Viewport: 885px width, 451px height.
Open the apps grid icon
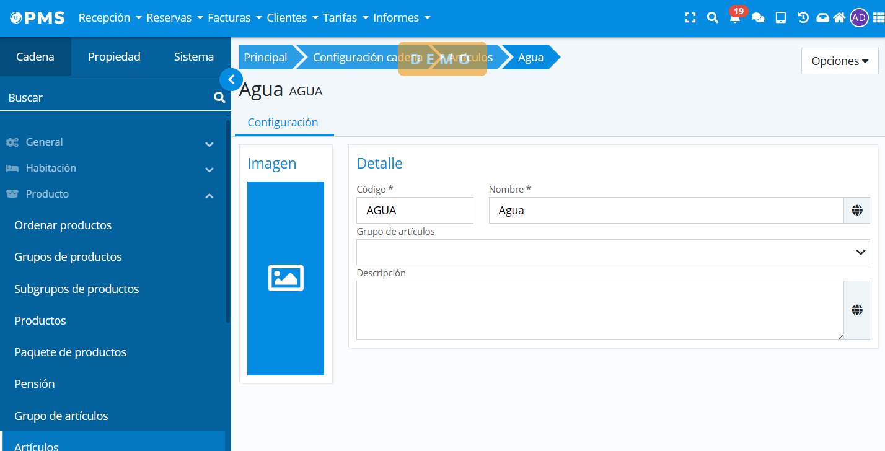pos(878,18)
